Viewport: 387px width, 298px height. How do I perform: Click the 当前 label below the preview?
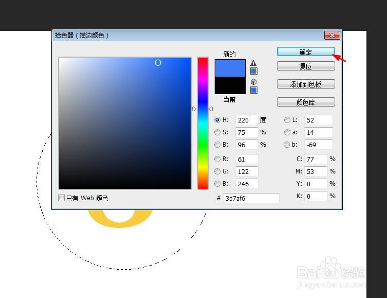[230, 99]
